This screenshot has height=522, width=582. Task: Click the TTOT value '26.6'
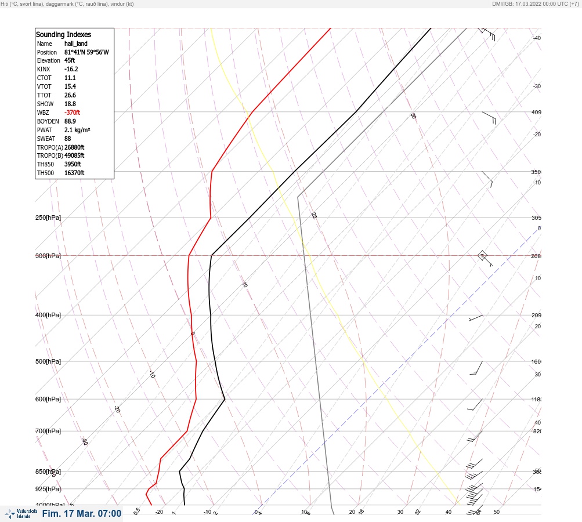(x=70, y=95)
